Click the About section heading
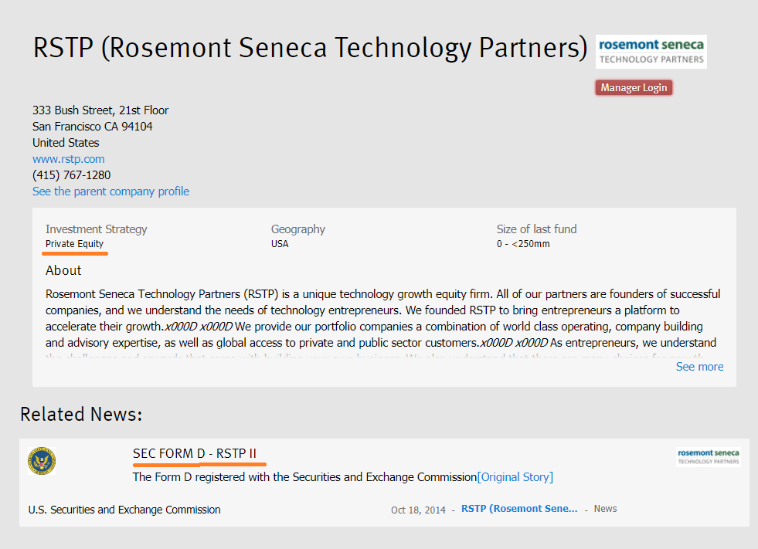Image resolution: width=758 pixels, height=549 pixels. [63, 270]
